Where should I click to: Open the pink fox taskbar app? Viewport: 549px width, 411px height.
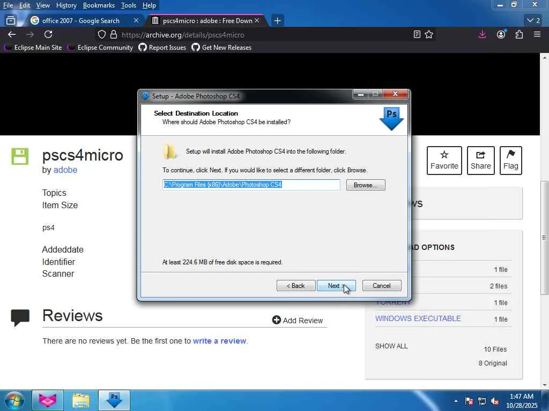point(48,400)
